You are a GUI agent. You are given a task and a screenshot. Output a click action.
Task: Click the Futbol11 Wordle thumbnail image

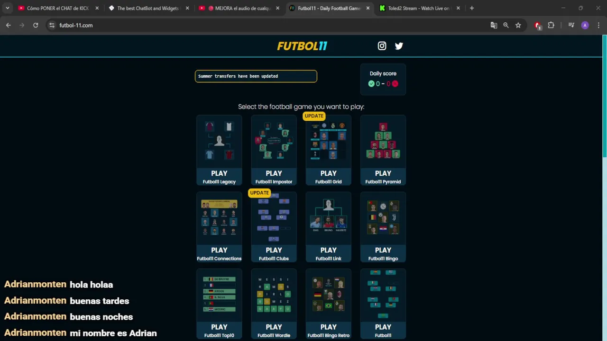coord(274,295)
